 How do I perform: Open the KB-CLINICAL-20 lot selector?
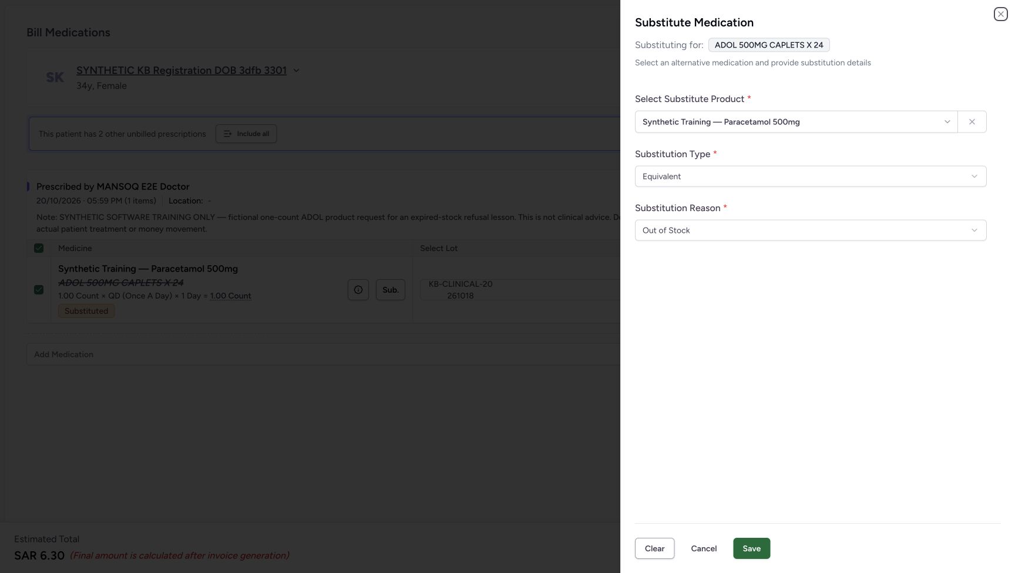(520, 290)
